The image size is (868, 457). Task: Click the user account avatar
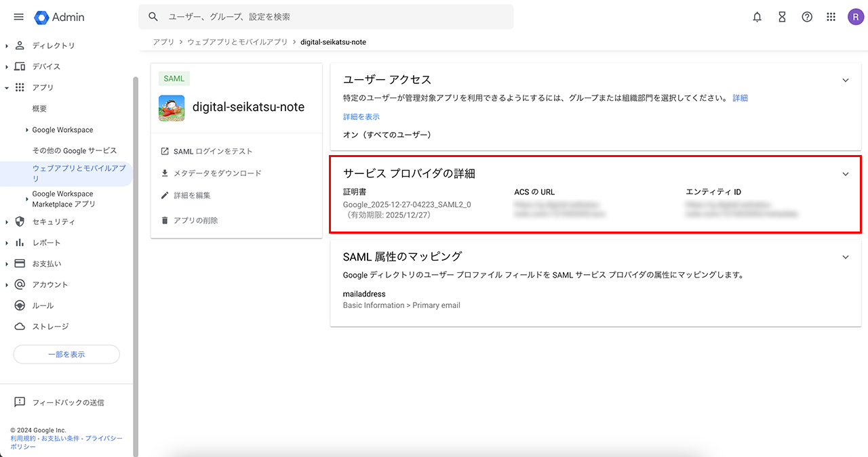click(855, 17)
